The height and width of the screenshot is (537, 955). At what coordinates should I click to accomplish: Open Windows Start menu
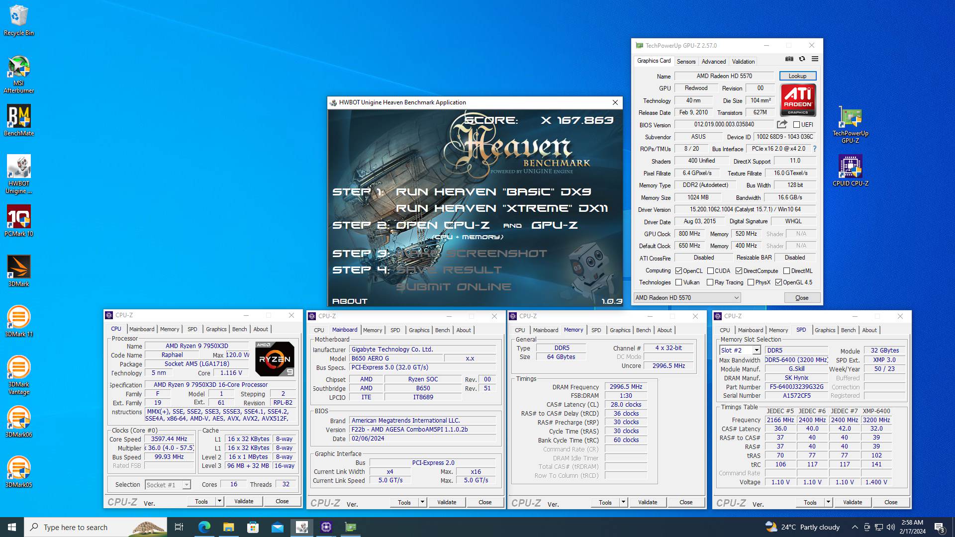[x=12, y=527]
